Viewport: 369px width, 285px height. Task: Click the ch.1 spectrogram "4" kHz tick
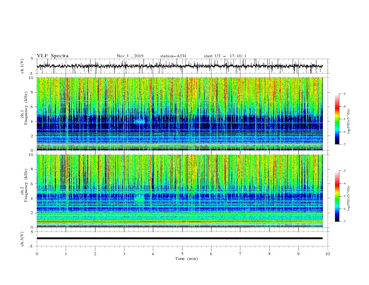33,122
